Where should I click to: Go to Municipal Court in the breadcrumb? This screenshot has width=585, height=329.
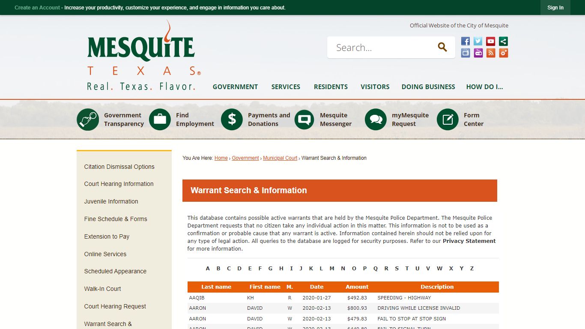coord(280,158)
